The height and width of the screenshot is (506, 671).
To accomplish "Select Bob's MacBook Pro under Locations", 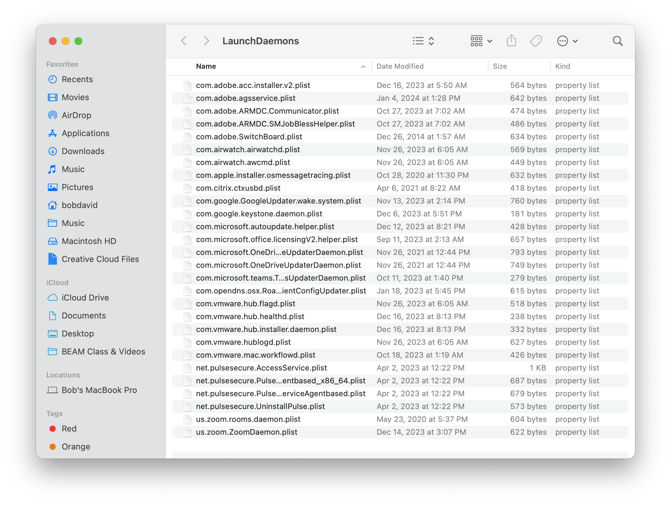I will pos(99,390).
